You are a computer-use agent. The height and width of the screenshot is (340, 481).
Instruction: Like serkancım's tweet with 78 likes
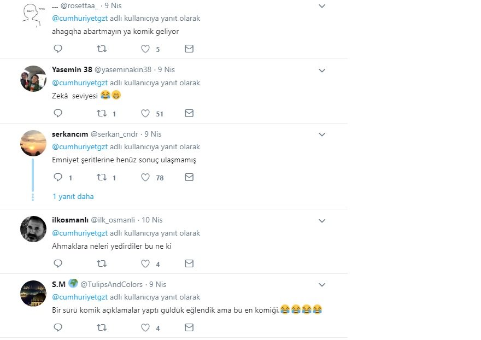click(x=145, y=178)
